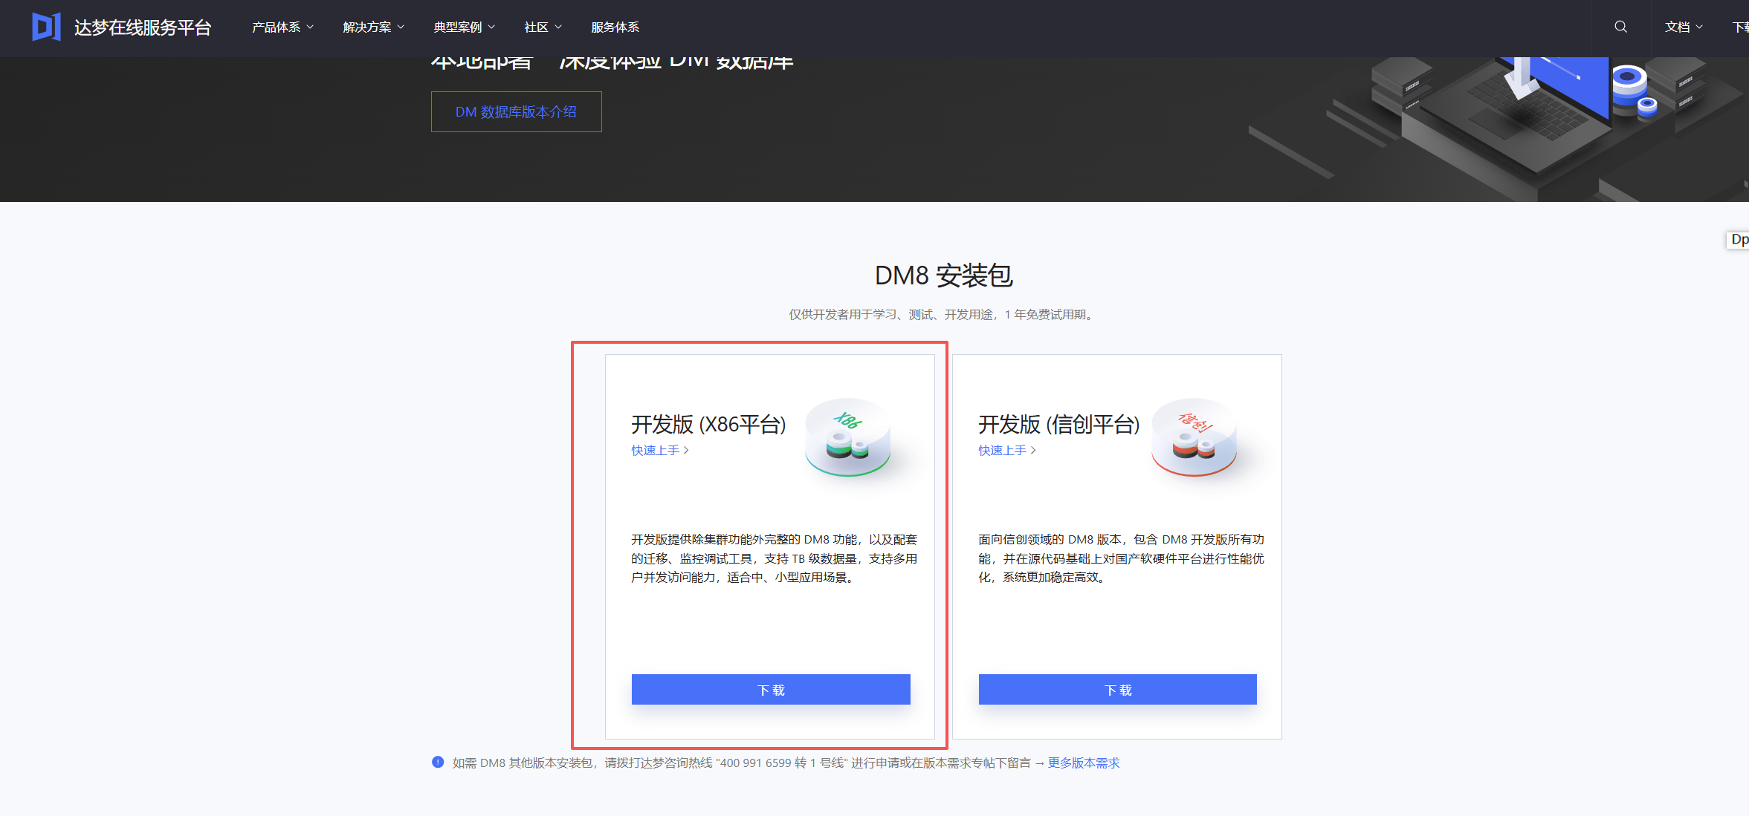Click the 达梦在线服务平台 site title
The width and height of the screenshot is (1749, 816).
pos(143,27)
